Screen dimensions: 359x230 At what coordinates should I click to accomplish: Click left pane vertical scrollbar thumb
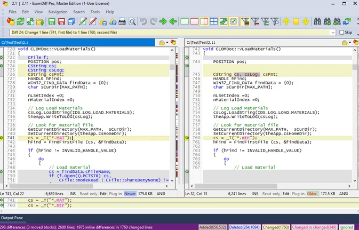pos(172,67)
